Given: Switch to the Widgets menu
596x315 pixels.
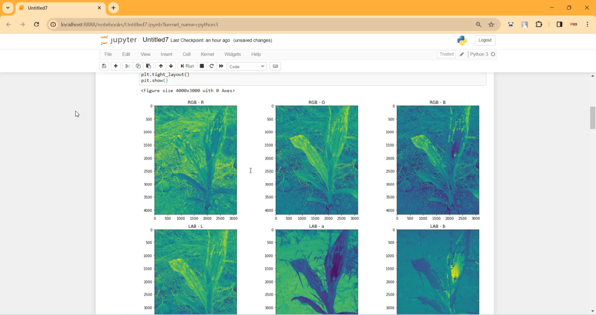Looking at the screenshot, I should click(x=232, y=54).
